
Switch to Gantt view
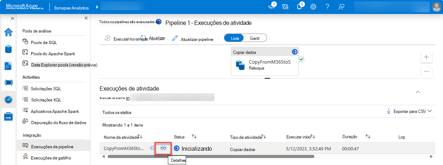(255, 38)
